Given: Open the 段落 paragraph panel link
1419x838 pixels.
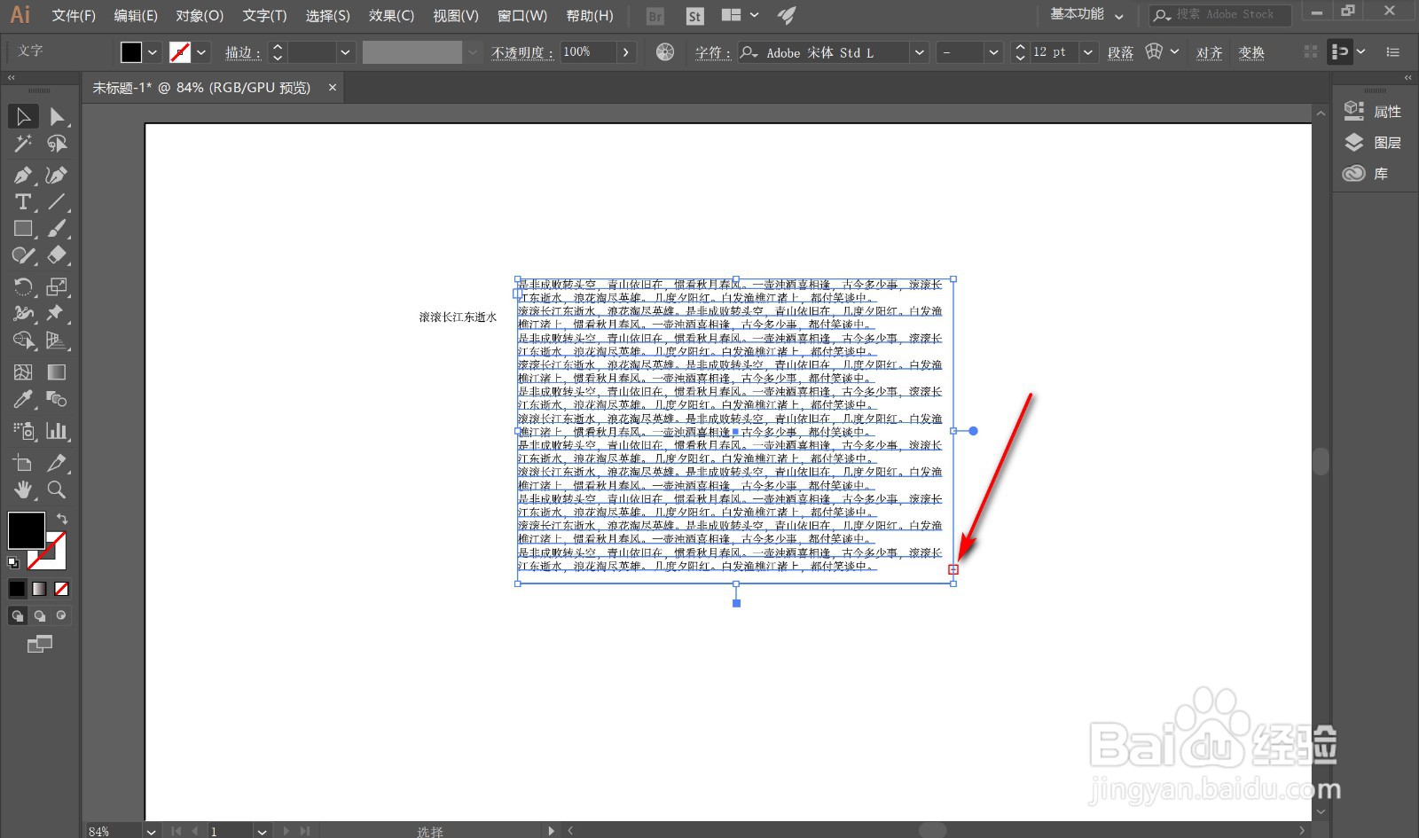Looking at the screenshot, I should (1120, 52).
